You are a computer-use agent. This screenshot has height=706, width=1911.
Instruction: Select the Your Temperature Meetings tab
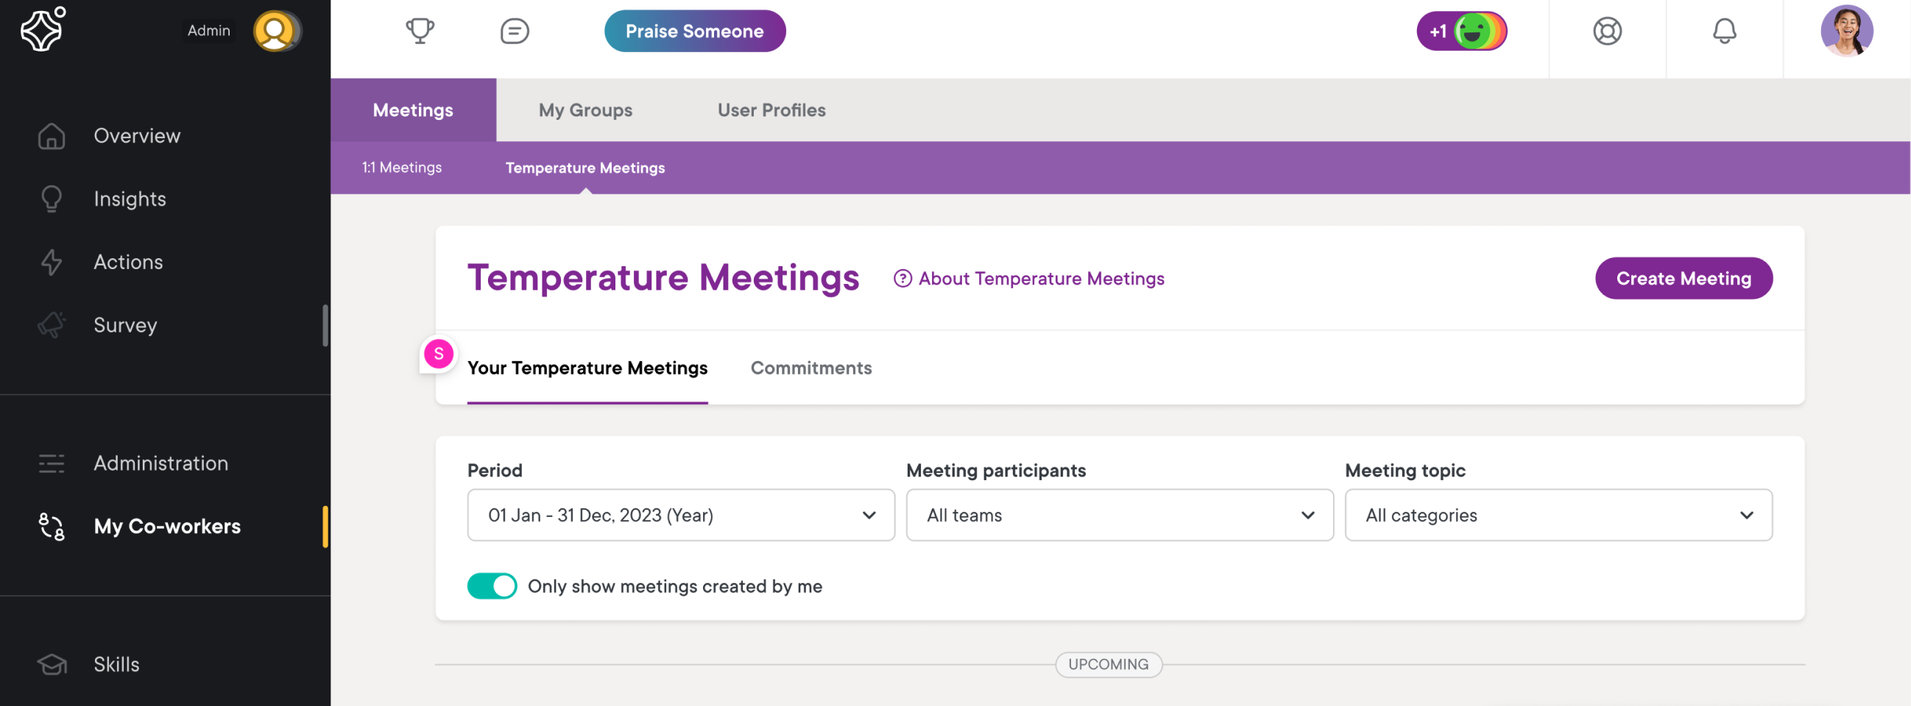pos(587,368)
